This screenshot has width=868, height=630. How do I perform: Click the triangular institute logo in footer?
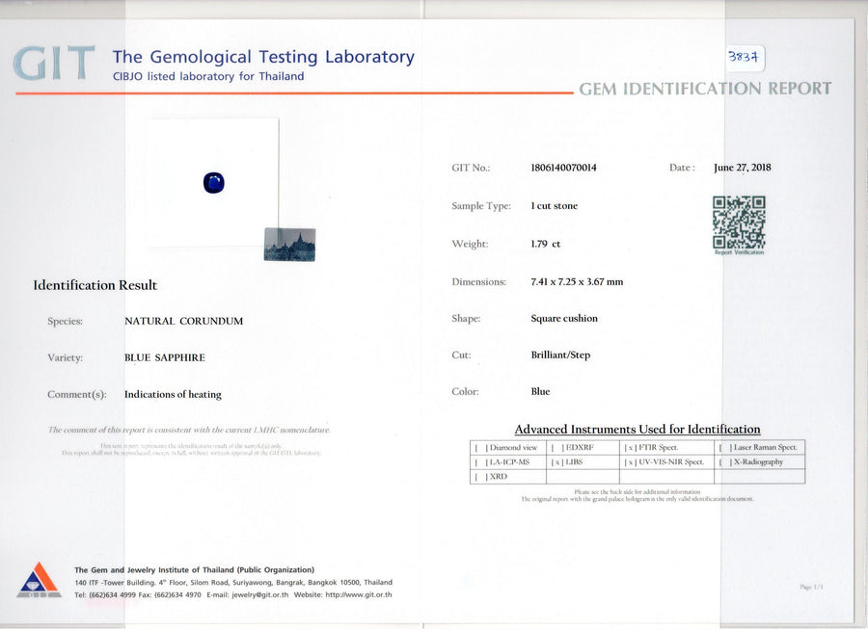click(39, 580)
